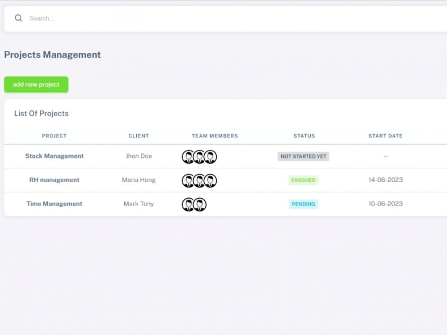The height and width of the screenshot is (335, 447).
Task: Select second team member avatar in Stock Management row
Action: click(199, 157)
